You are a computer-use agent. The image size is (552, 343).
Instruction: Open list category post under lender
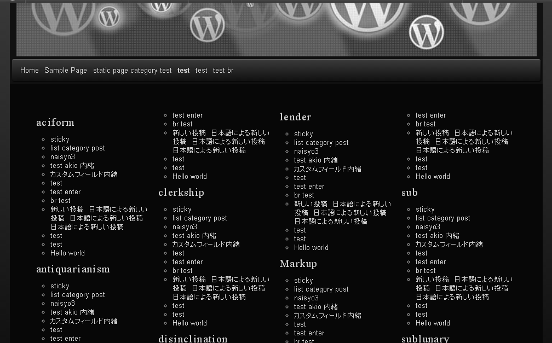click(x=321, y=142)
